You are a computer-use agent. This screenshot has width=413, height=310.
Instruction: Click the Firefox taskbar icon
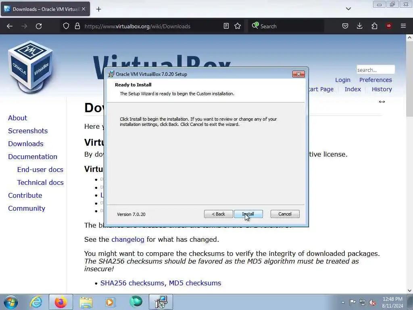click(x=61, y=302)
